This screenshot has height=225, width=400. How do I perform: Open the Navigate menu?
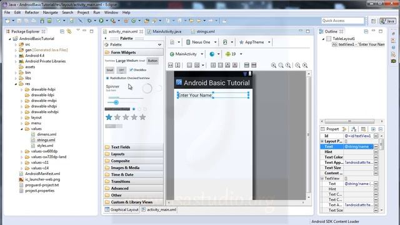50,12
